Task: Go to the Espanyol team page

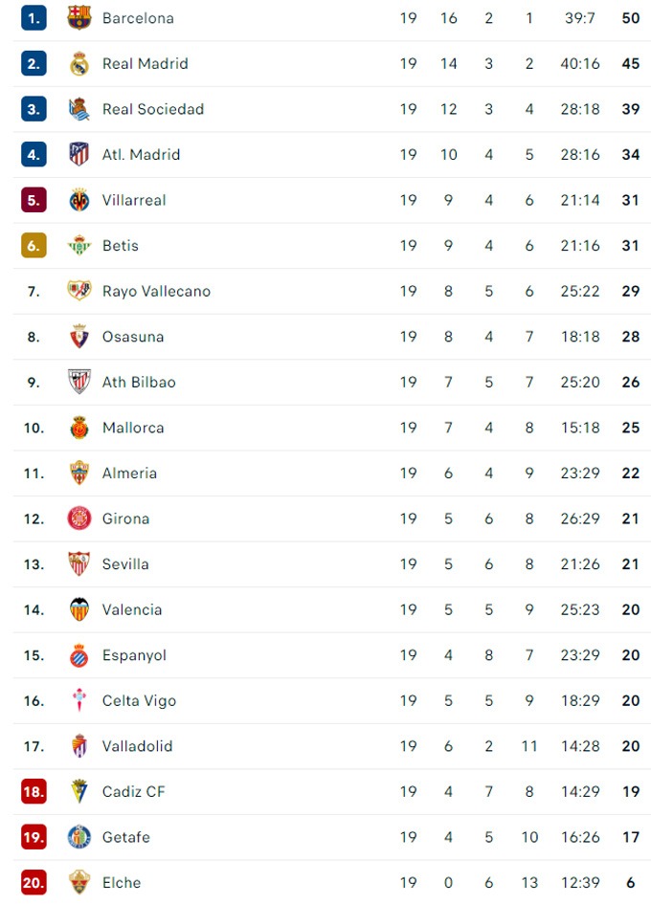Action: (x=134, y=655)
